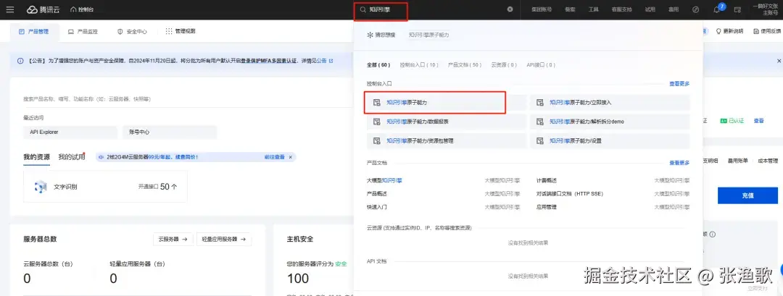783x296 pixels.
Task: Filter results by 产品文档 (50)
Action: coord(465,65)
